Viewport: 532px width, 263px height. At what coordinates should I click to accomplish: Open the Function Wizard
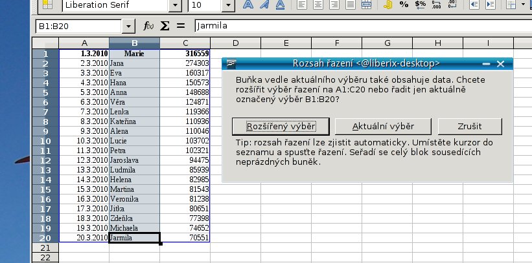click(148, 26)
